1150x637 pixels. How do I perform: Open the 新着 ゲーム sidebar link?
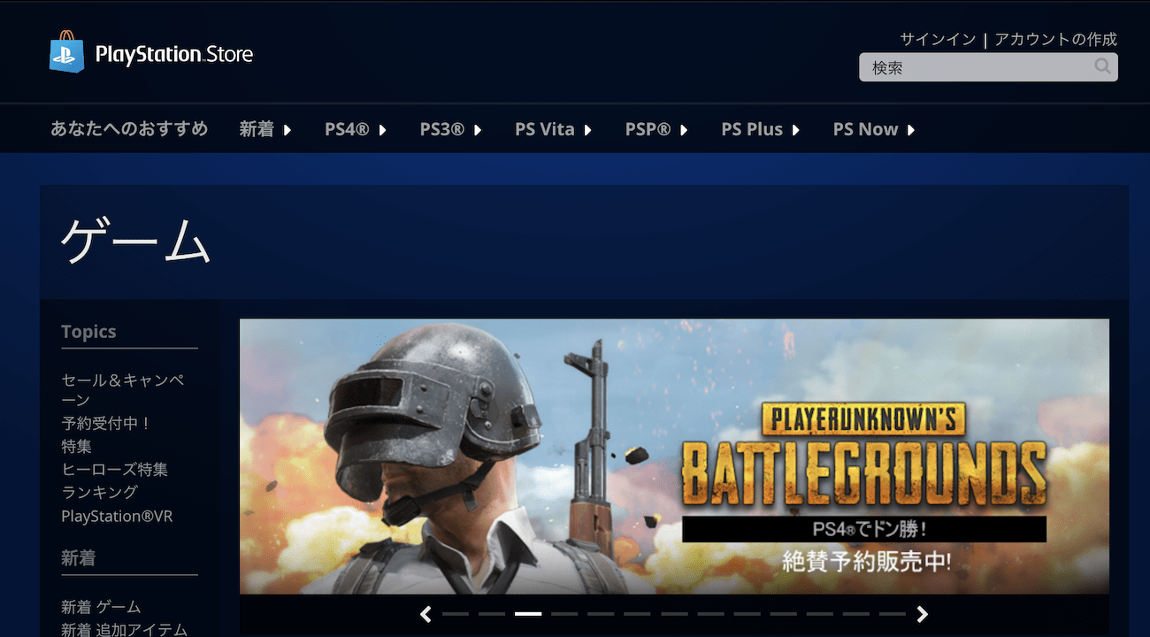coord(101,607)
